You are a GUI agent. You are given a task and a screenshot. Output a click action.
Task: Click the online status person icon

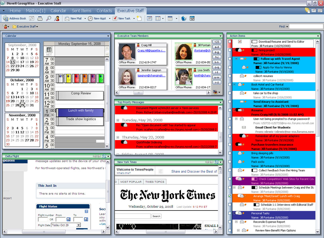click(5, 27)
